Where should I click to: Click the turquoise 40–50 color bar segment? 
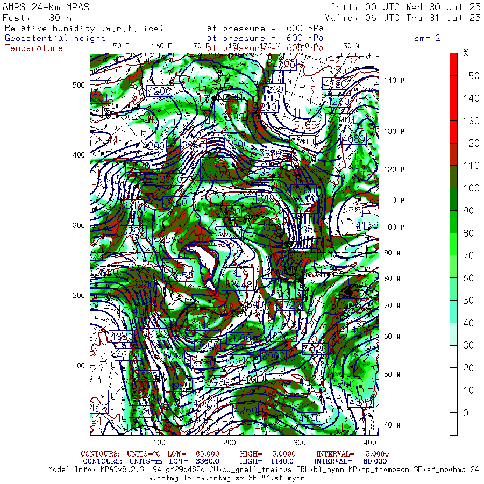pos(453,312)
